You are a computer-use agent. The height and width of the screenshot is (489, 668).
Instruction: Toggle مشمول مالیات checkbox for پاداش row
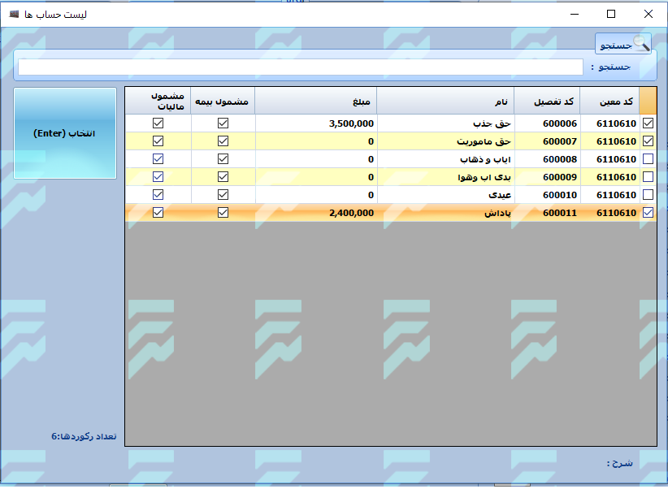point(158,213)
